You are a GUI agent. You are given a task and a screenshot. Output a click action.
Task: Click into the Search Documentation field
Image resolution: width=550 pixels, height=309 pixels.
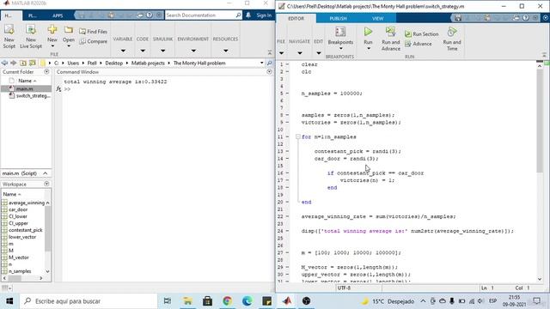coord(200,15)
